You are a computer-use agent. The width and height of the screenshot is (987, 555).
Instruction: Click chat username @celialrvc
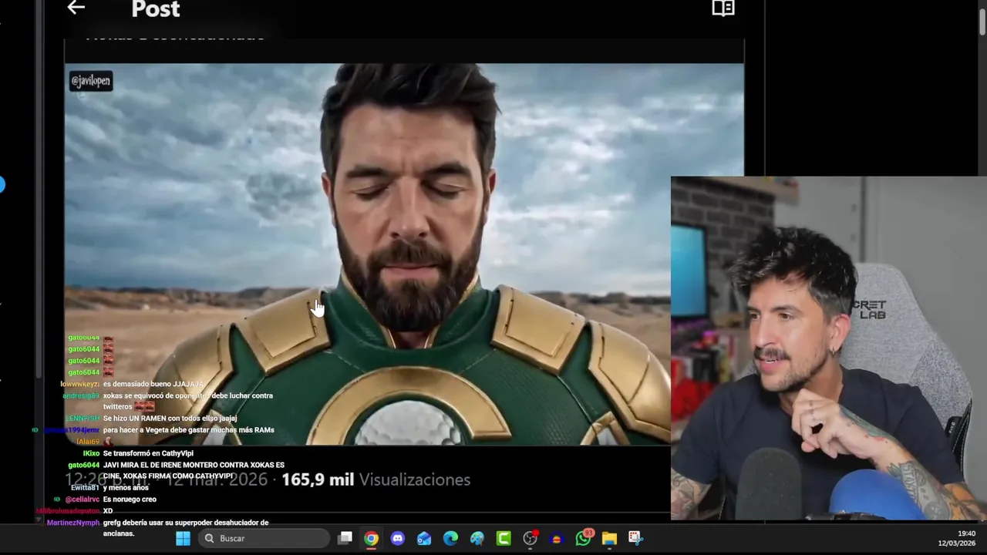(x=83, y=499)
